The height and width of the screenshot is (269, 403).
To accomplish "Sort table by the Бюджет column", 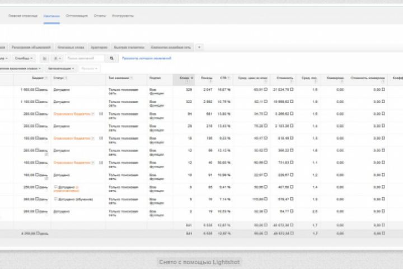I will [38, 78].
